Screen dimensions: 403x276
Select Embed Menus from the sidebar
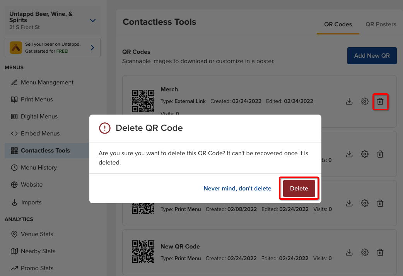(x=40, y=133)
